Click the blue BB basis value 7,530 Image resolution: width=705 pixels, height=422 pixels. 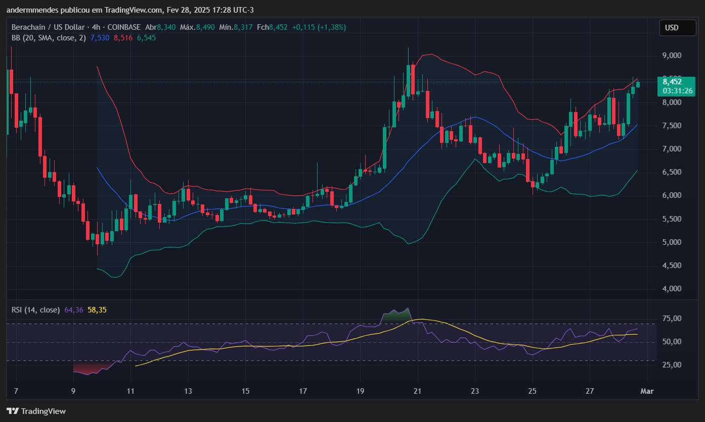100,38
